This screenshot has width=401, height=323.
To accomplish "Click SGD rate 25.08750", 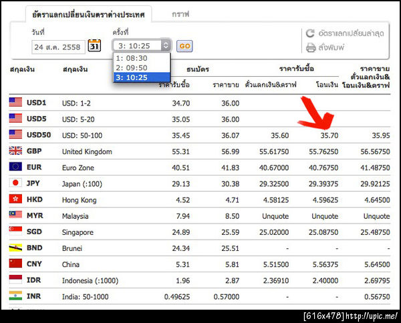I will point(323,232).
